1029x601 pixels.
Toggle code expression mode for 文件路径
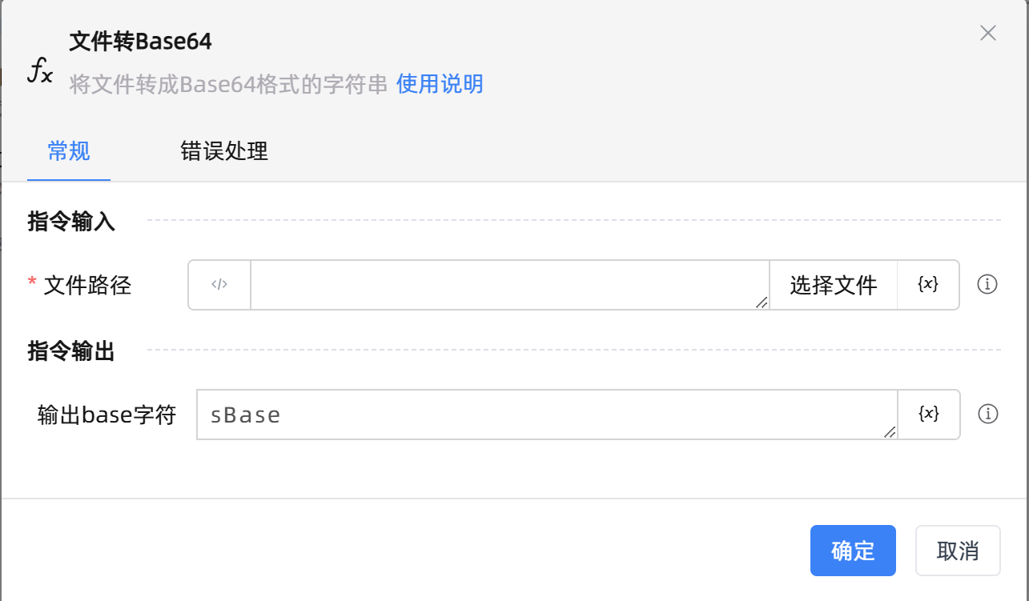click(x=219, y=284)
